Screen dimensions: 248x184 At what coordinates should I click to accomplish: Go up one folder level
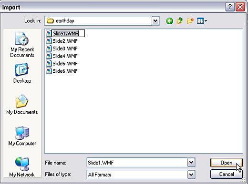(x=180, y=21)
